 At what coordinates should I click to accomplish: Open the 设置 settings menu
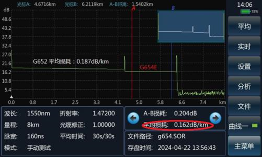tap(244, 66)
